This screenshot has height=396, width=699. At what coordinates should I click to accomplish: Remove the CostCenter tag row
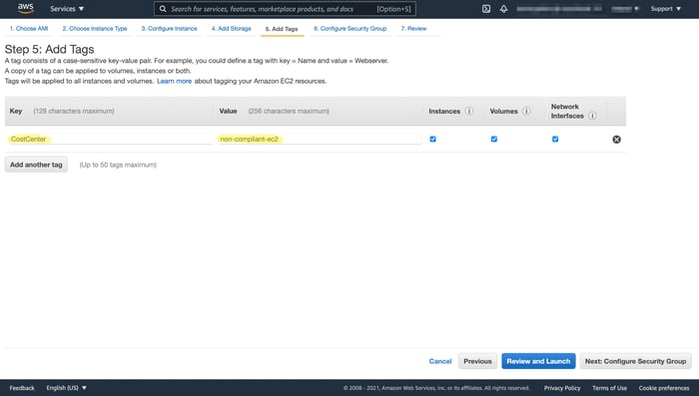(x=616, y=140)
